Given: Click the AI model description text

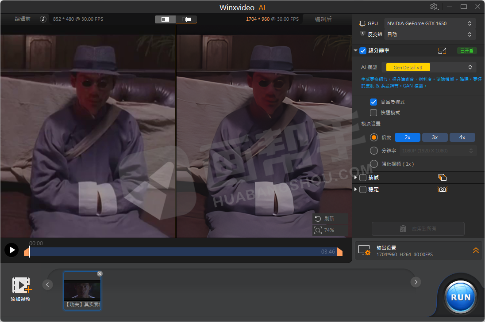Looking at the screenshot, I should coord(421,83).
